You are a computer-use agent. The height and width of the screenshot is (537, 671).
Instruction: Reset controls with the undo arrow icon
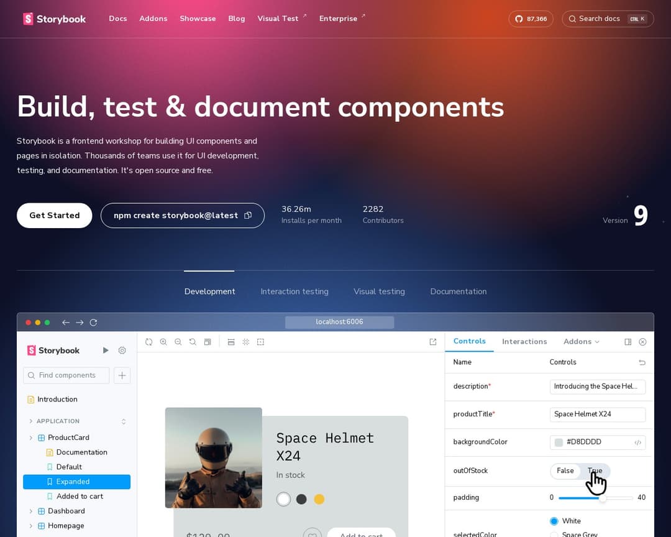[x=642, y=362]
